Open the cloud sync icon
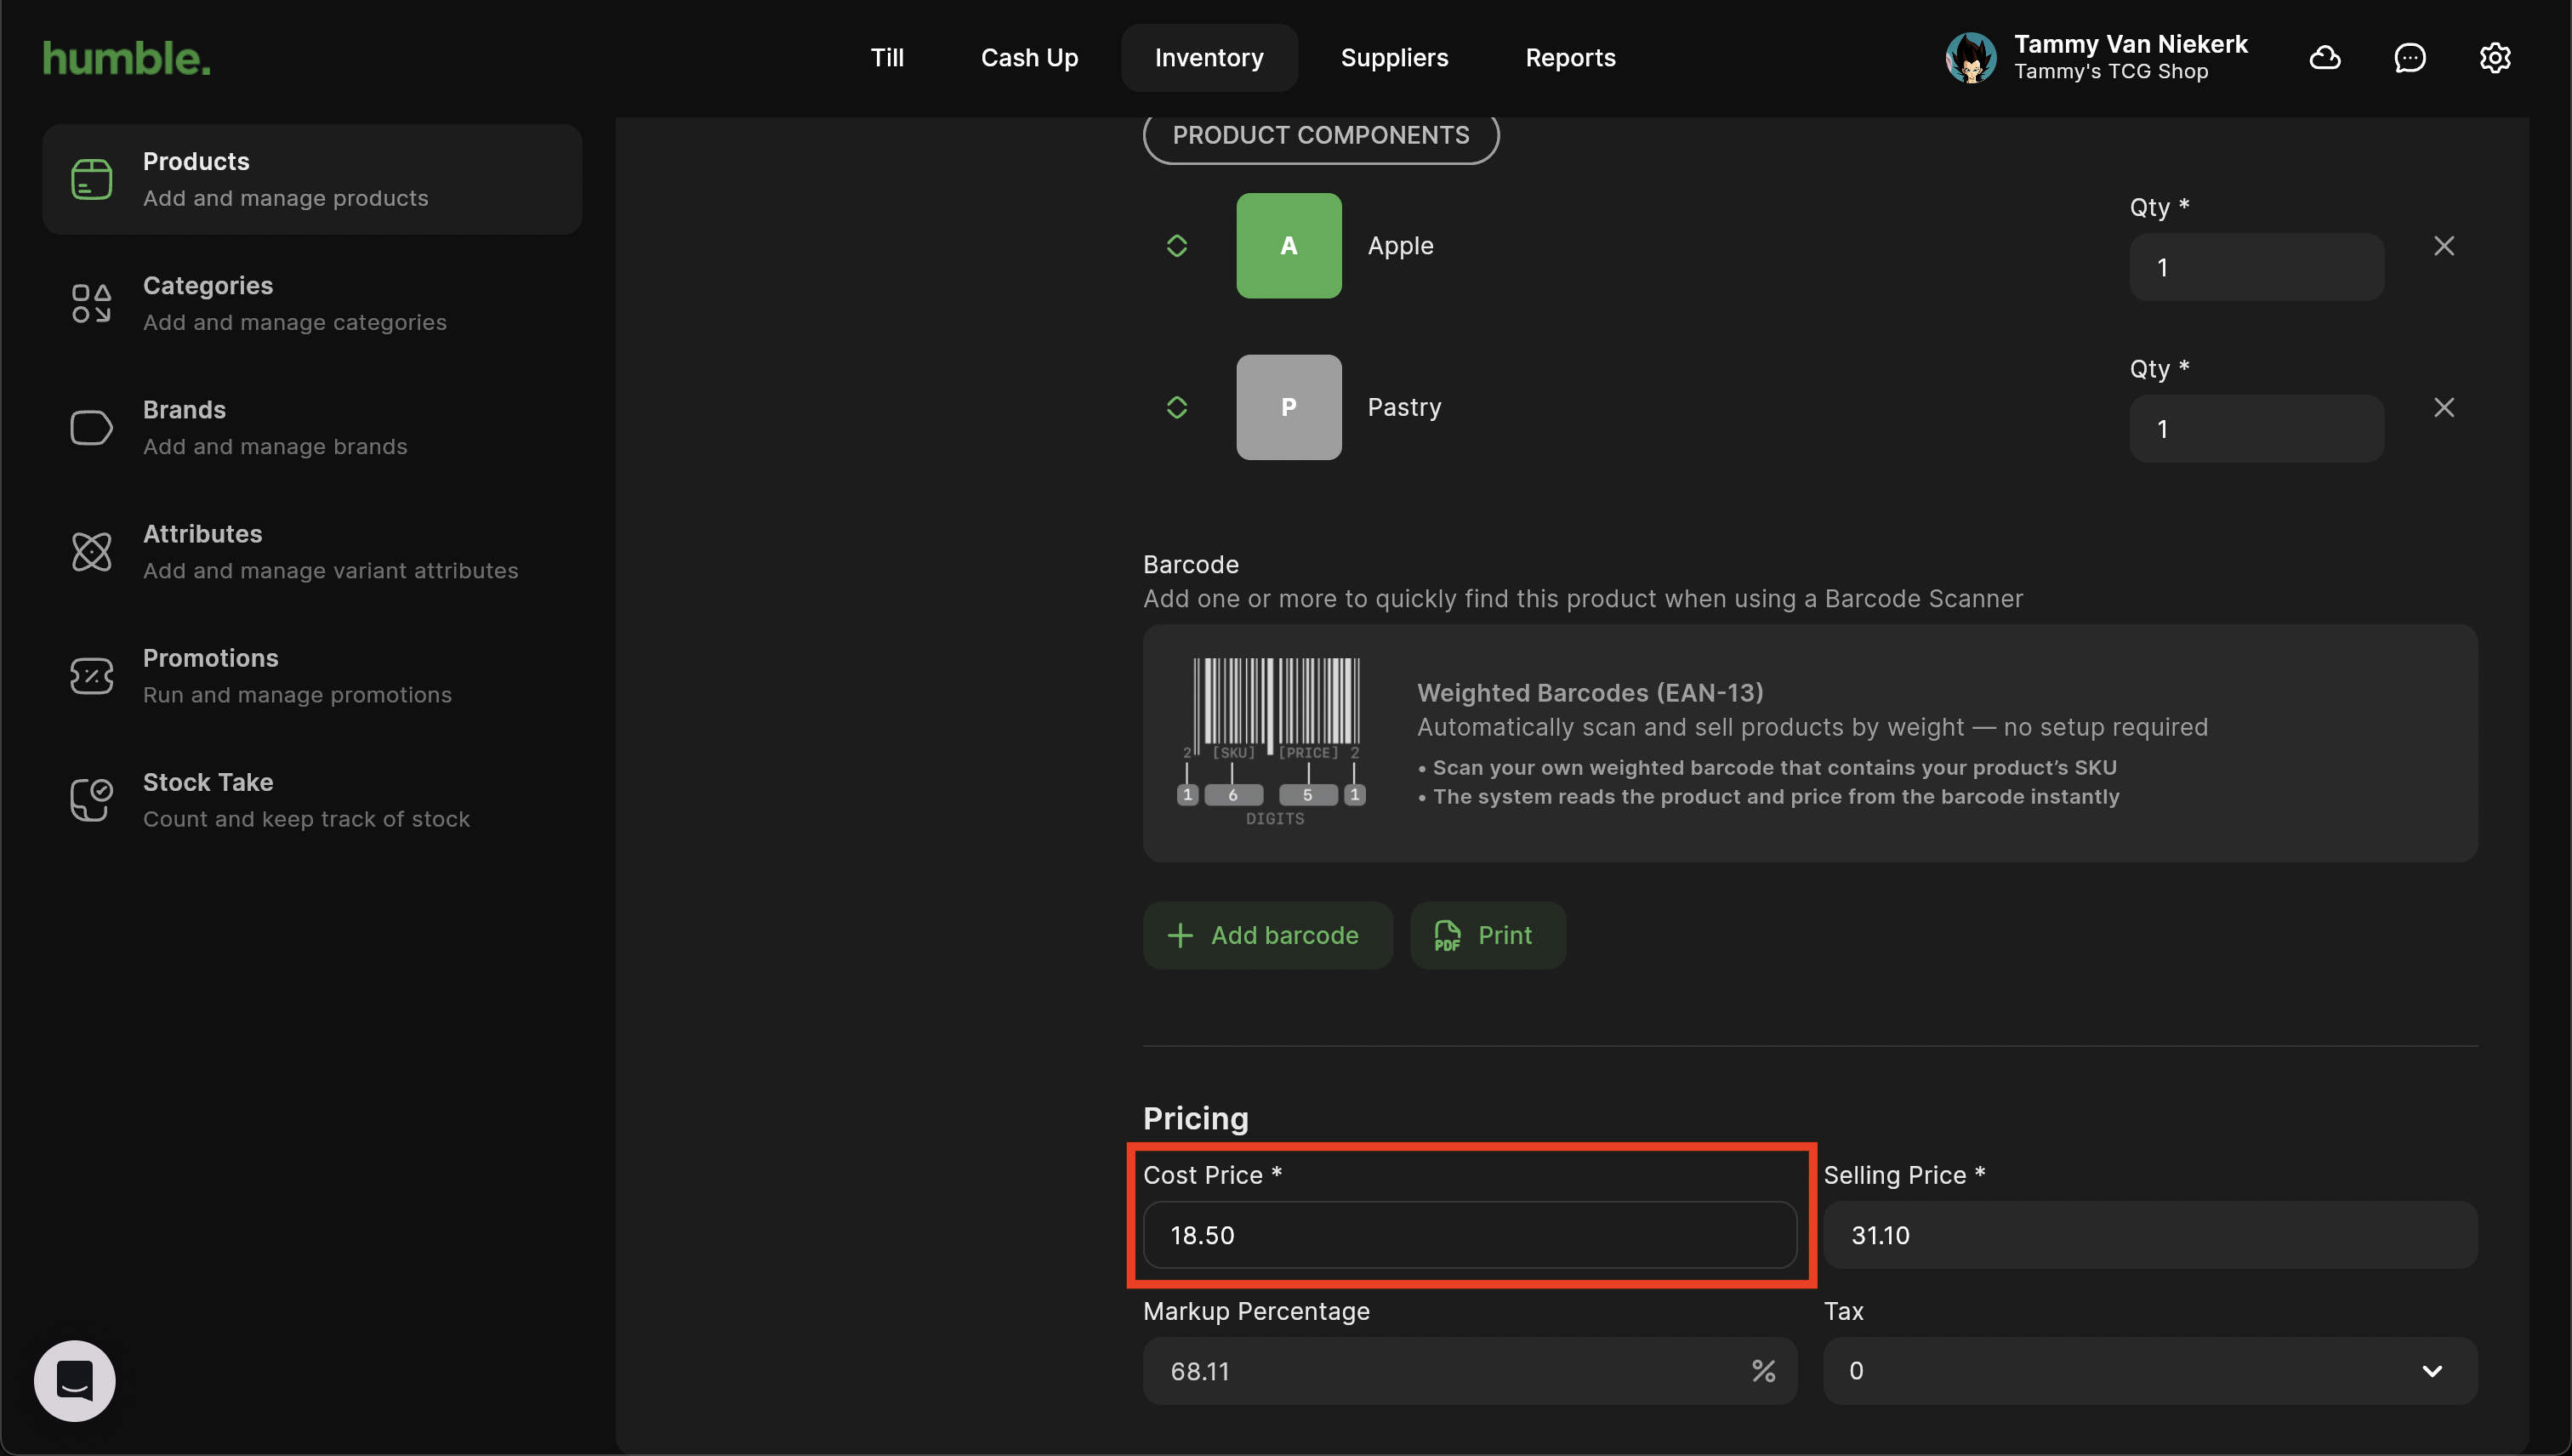Image resolution: width=2572 pixels, height=1456 pixels. [x=2324, y=58]
